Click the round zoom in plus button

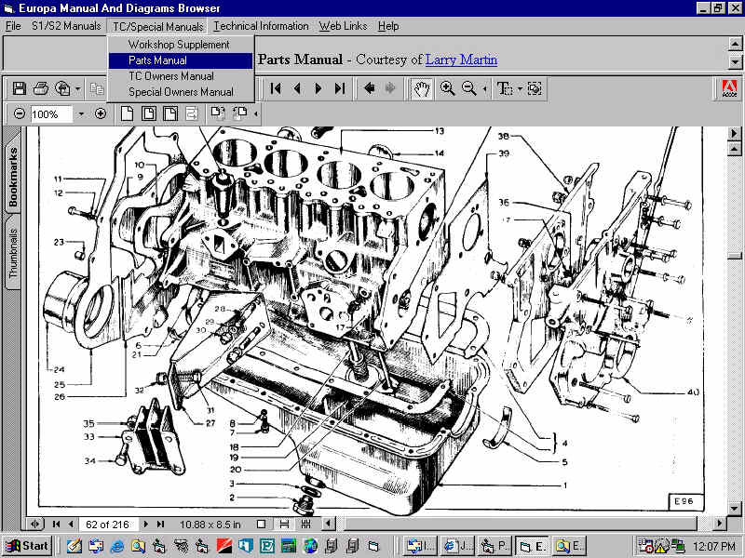(101, 114)
